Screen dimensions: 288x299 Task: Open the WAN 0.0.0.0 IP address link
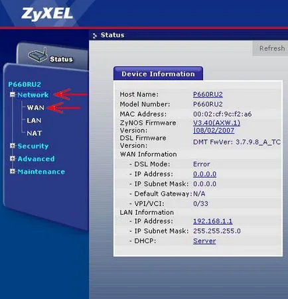204,174
